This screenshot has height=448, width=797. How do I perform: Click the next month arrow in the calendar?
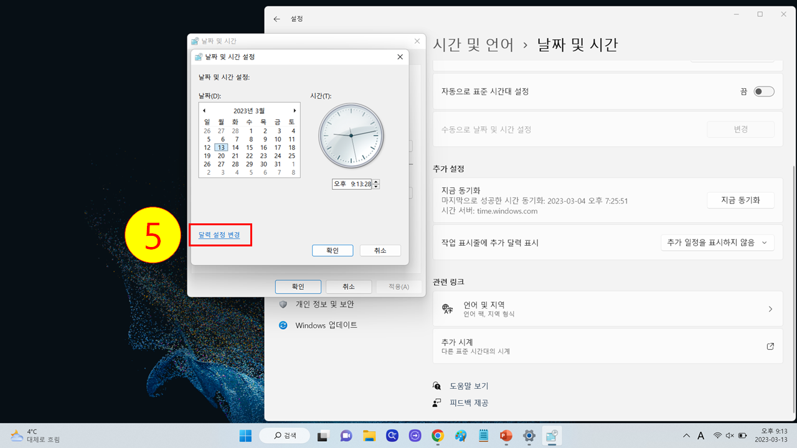click(x=295, y=110)
